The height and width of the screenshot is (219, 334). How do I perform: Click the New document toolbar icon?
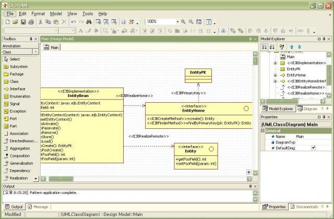pyautogui.click(x=7, y=22)
